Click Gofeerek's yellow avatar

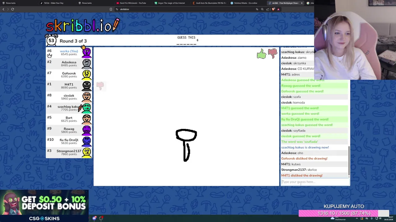(x=87, y=75)
